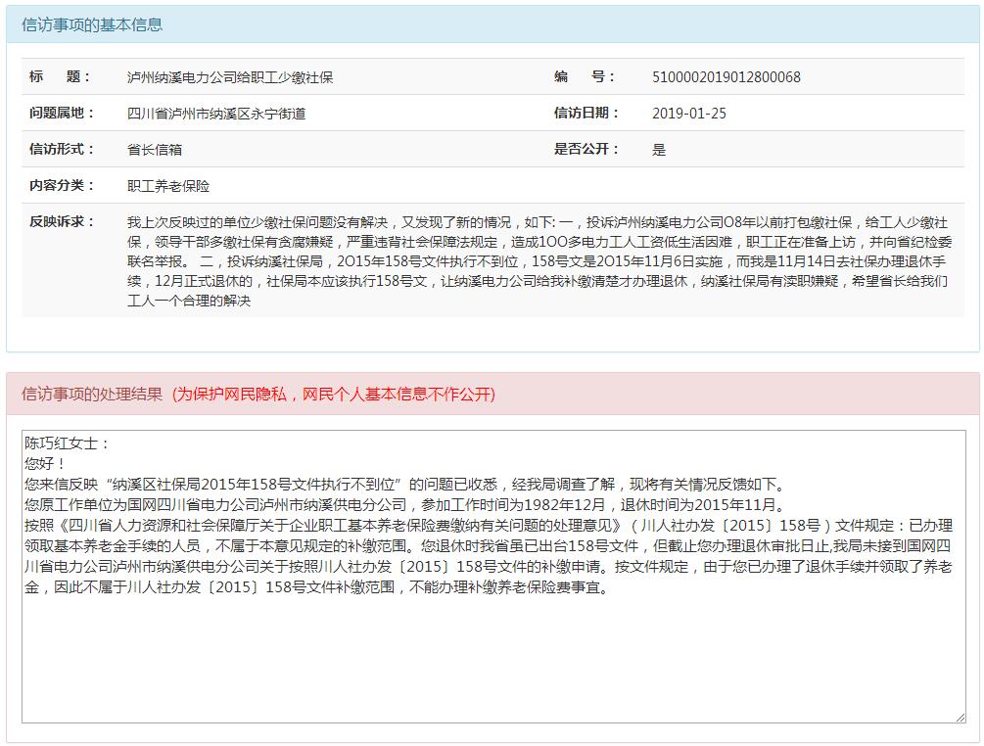This screenshot has height=746, width=984.
Task: Click the 是 value beside 是否公开
Action: coord(659,150)
